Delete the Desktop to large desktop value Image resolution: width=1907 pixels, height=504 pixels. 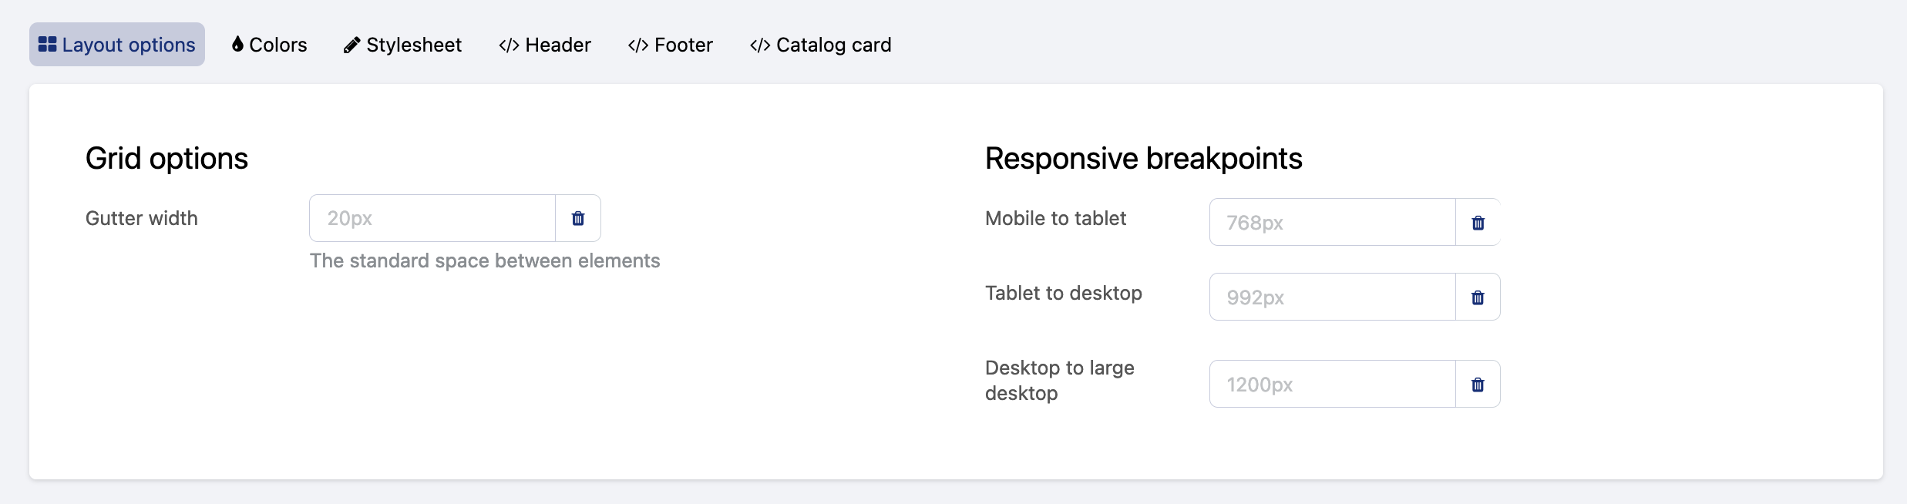[1478, 385]
